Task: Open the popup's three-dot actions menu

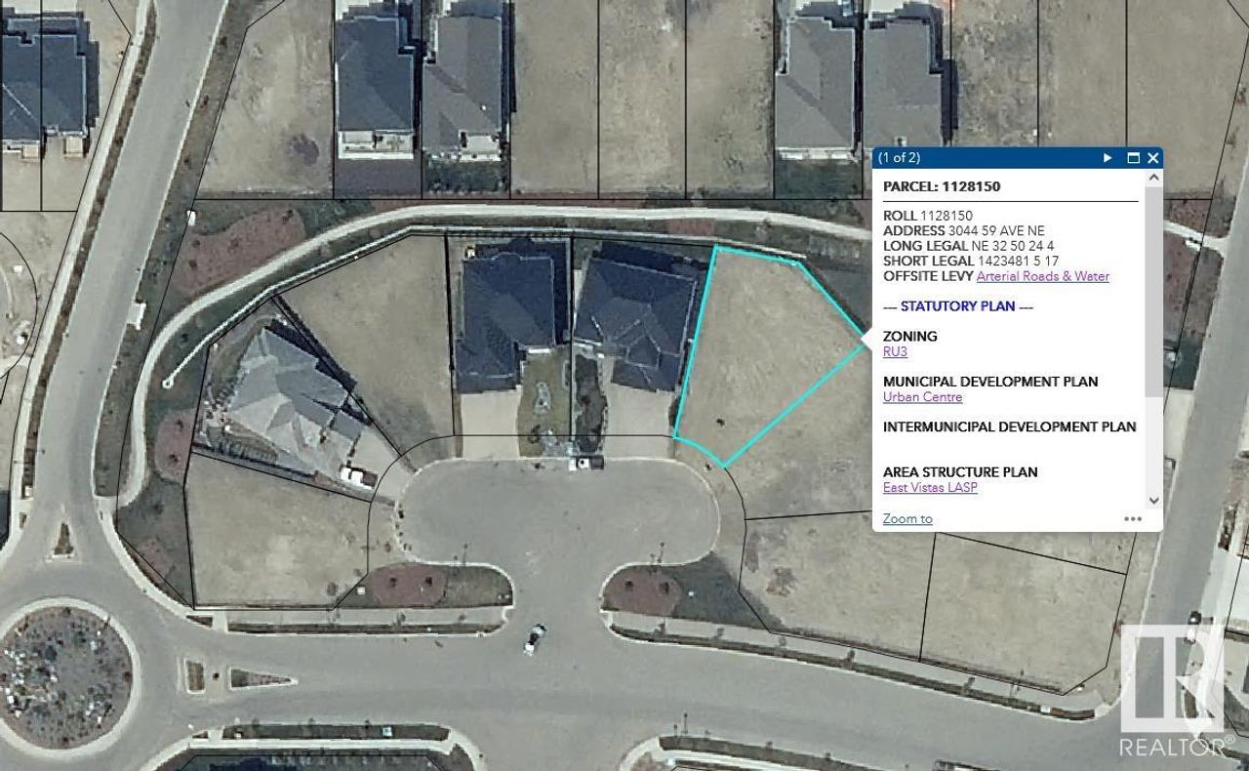Action: point(1132,519)
